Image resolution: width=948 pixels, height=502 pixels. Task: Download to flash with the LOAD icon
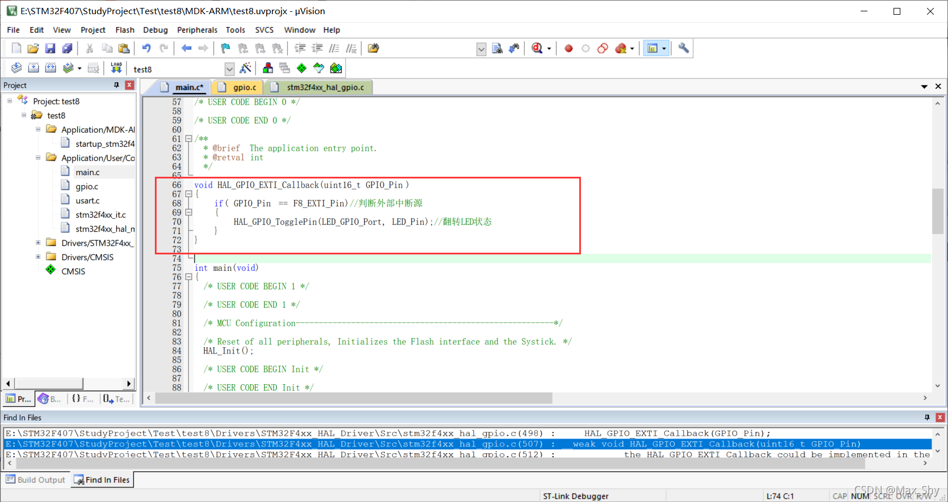tap(116, 69)
